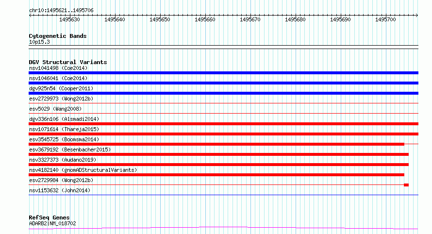The image size is (432, 234).
Task: Click ruler position label 1495690
Action: [x=341, y=19]
